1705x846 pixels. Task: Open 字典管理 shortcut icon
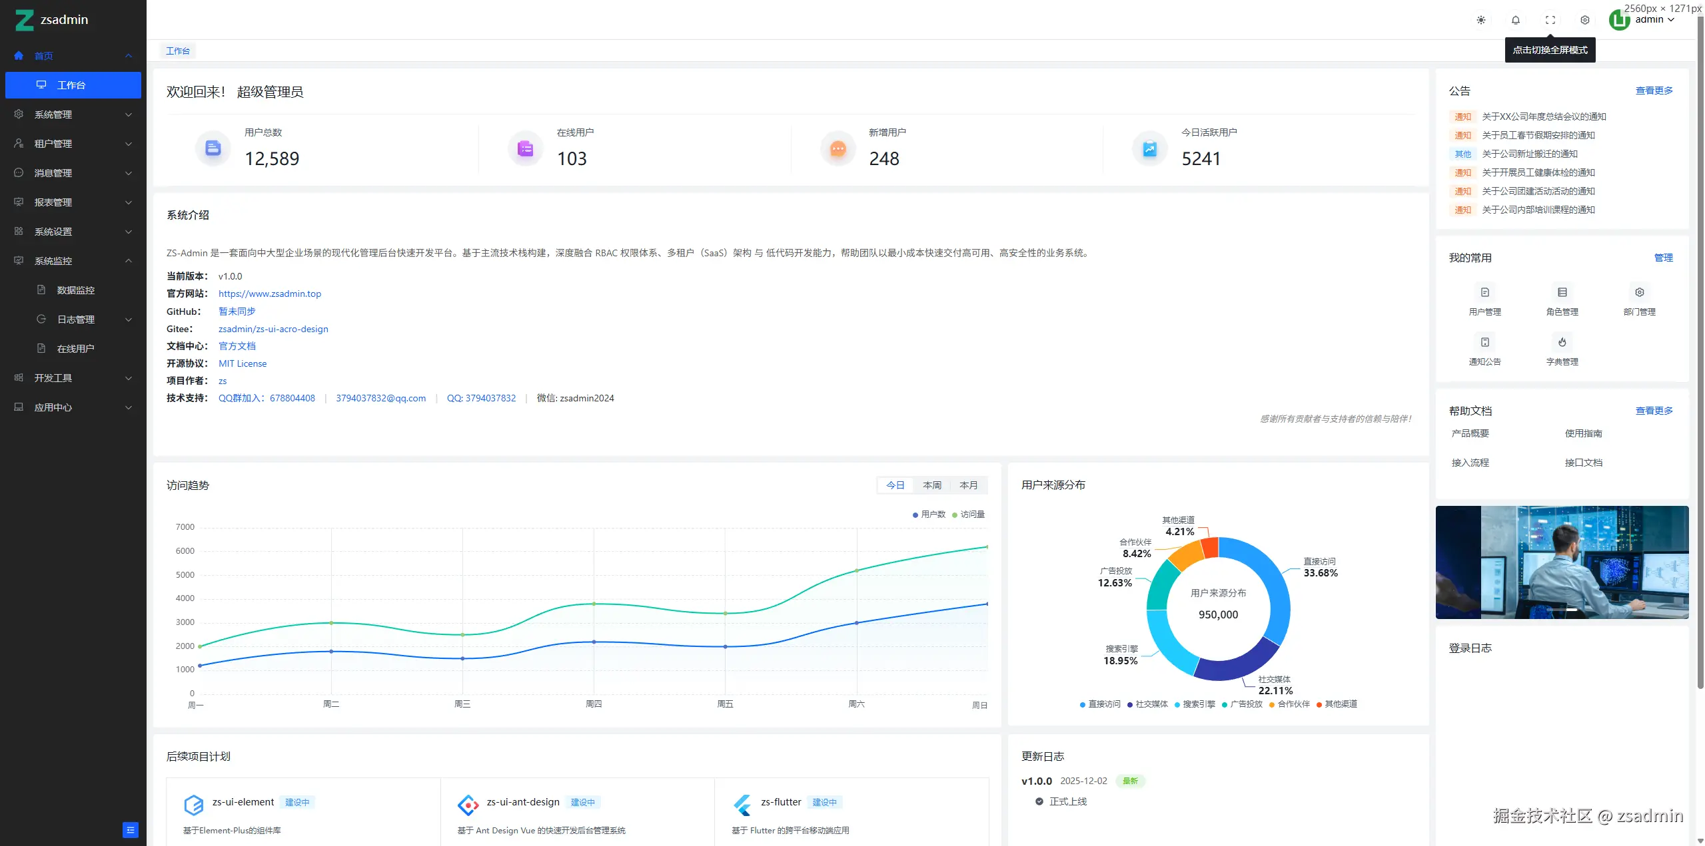[1562, 342]
